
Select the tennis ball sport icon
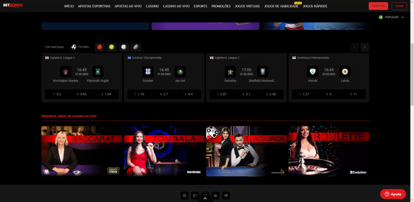(111, 47)
